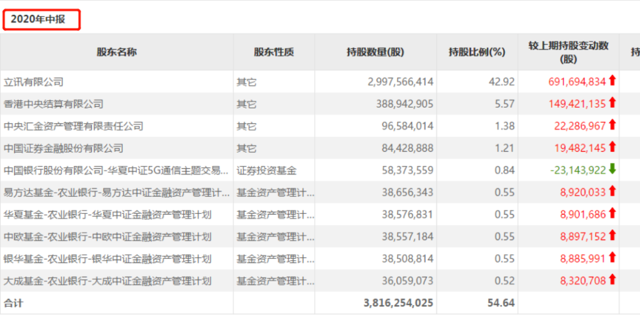Click the 股东名称 column header
Image resolution: width=640 pixels, height=320 pixels.
[x=117, y=52]
